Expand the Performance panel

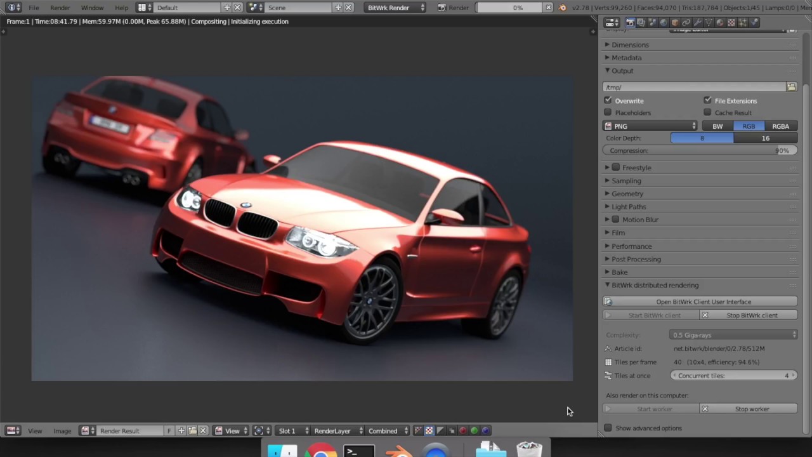point(631,246)
